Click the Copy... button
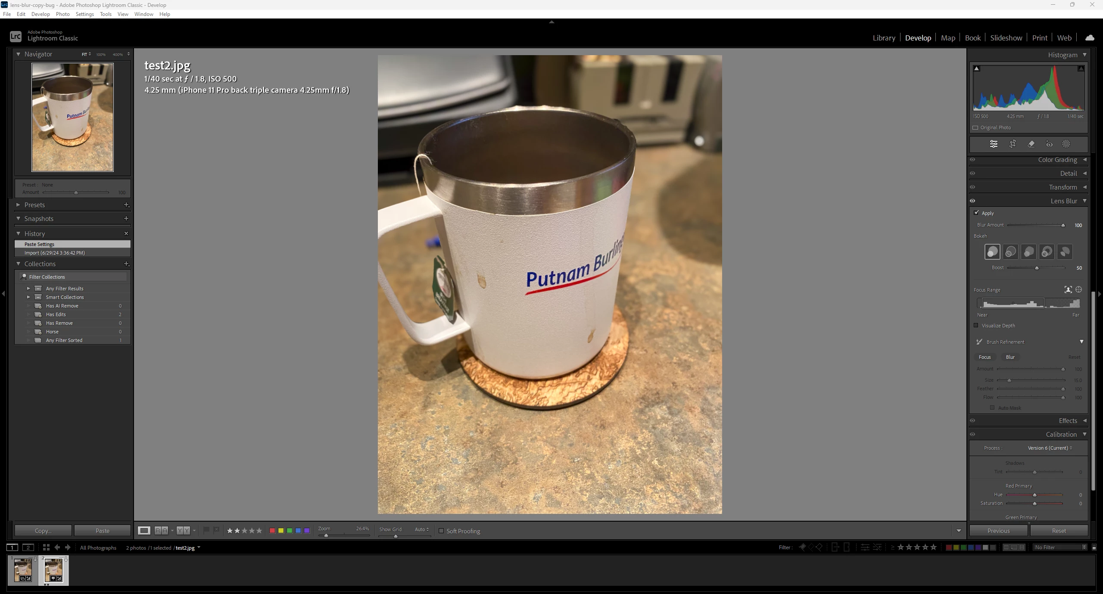Image resolution: width=1103 pixels, height=594 pixels. click(43, 531)
